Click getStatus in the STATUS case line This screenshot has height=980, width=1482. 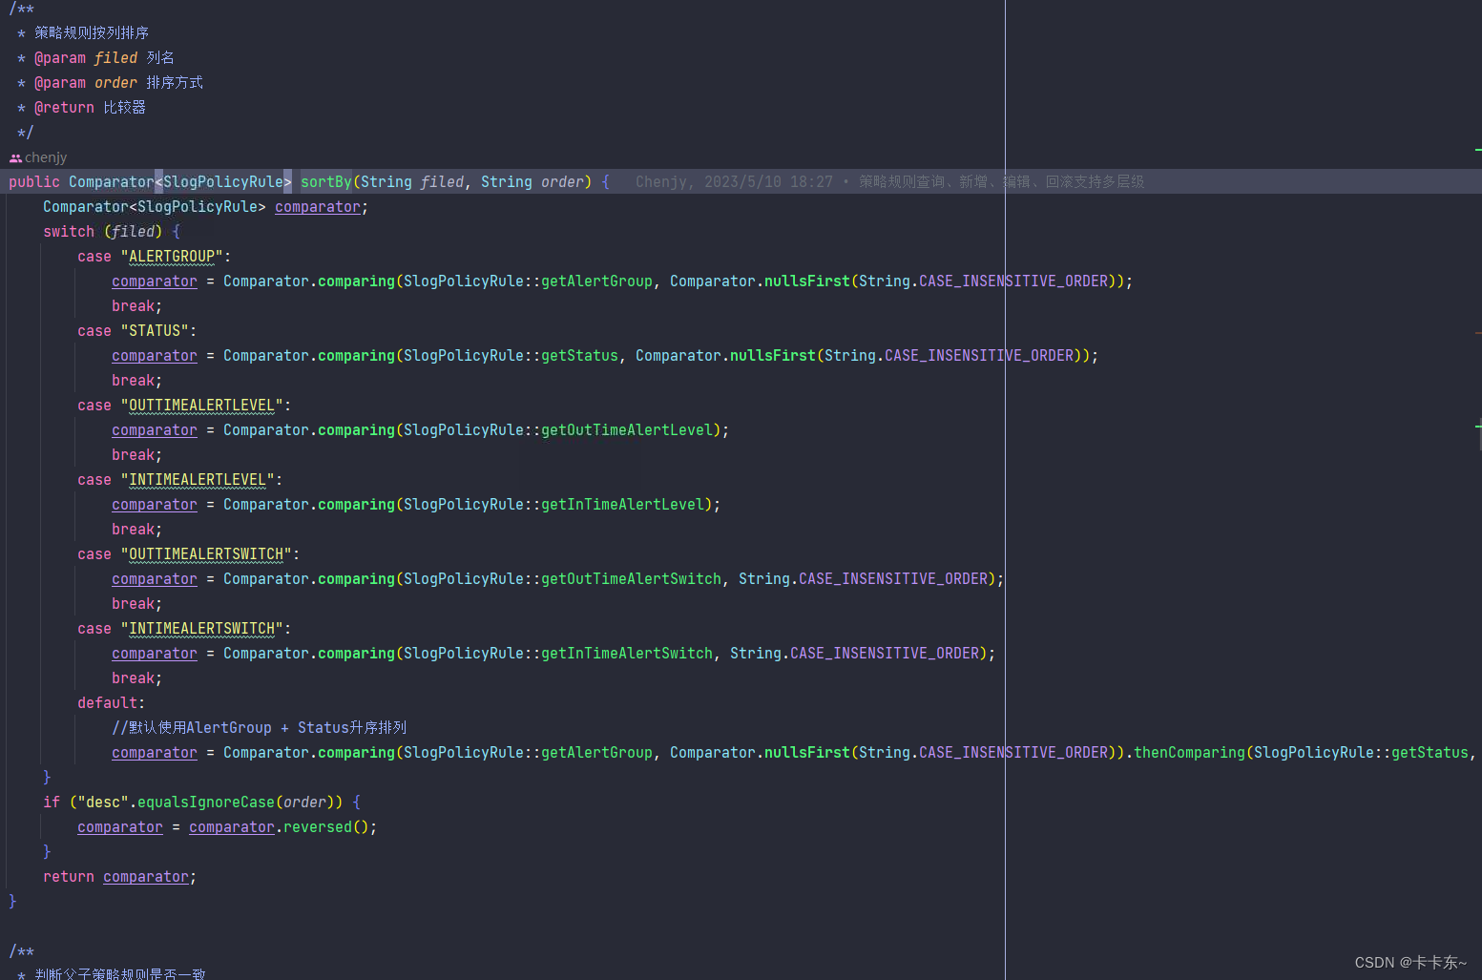tap(579, 355)
